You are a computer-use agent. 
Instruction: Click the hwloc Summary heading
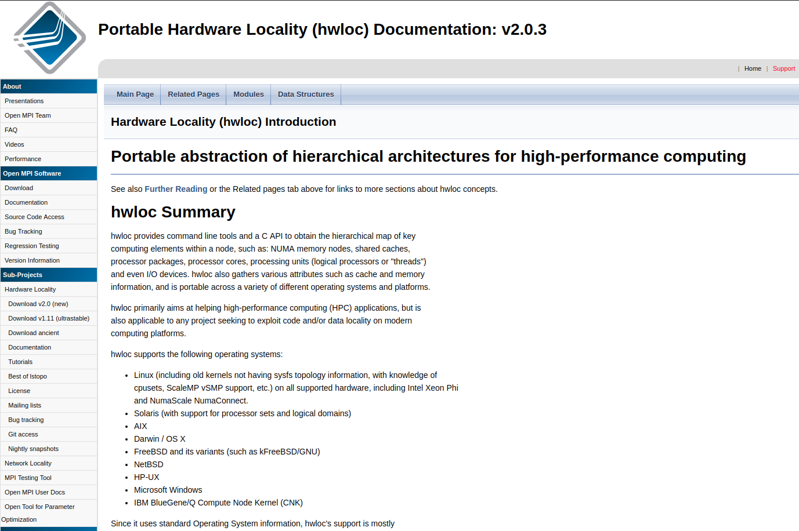click(x=173, y=212)
